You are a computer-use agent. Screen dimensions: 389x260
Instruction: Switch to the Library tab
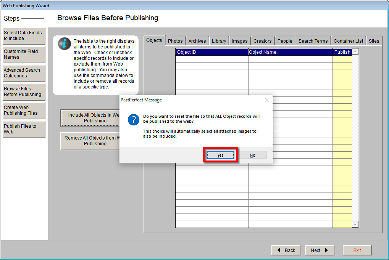(219, 41)
